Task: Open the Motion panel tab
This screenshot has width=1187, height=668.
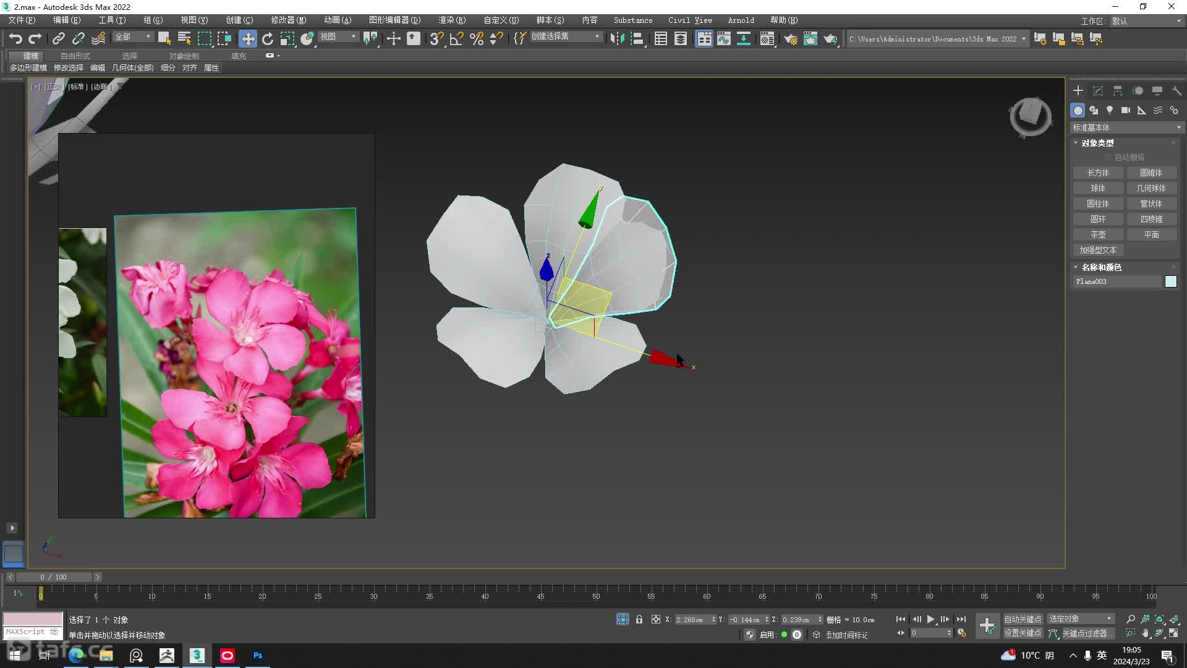Action: pos(1138,90)
